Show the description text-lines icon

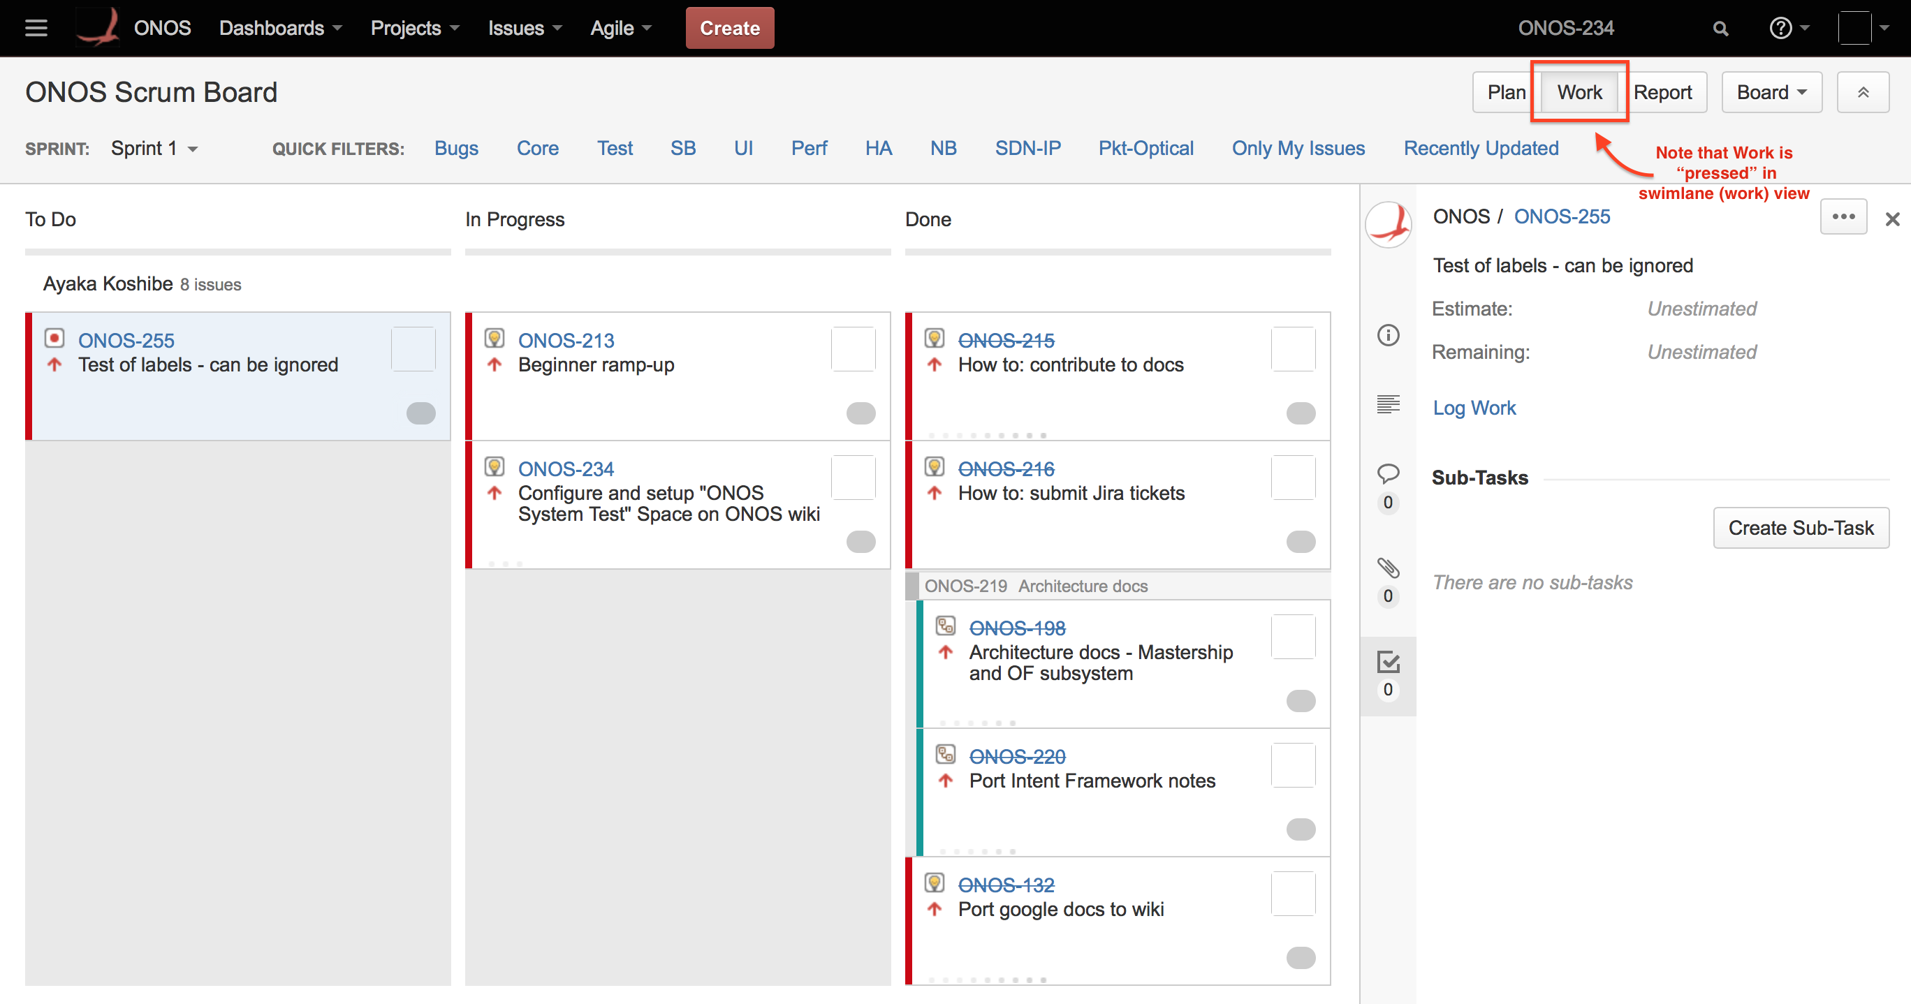point(1388,404)
